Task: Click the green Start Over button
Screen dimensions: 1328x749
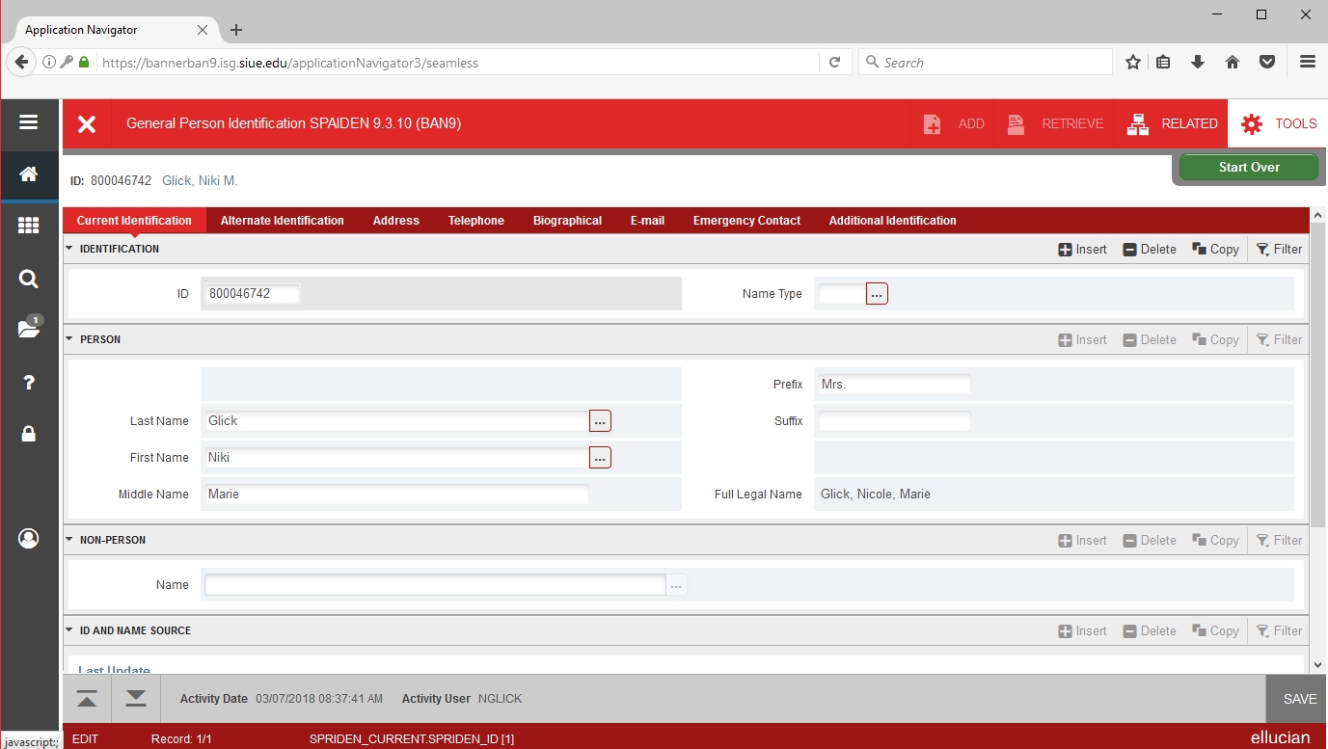Action: click(x=1248, y=167)
